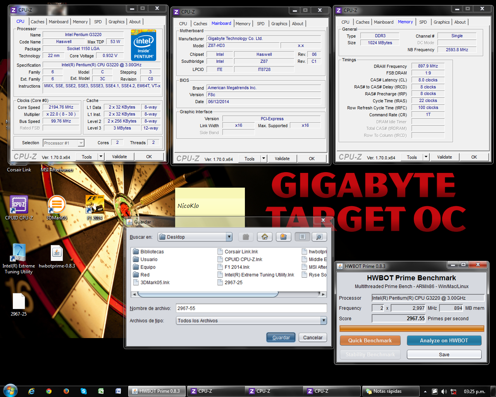Select Bibliotecas folder in file list
The width and height of the screenshot is (496, 397).
148,252
